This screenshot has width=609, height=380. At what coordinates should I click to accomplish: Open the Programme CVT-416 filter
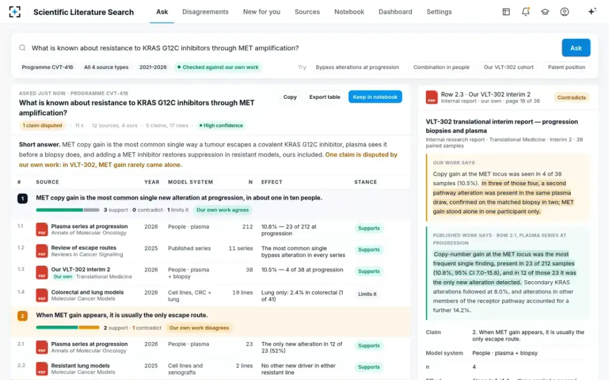pyautogui.click(x=47, y=67)
